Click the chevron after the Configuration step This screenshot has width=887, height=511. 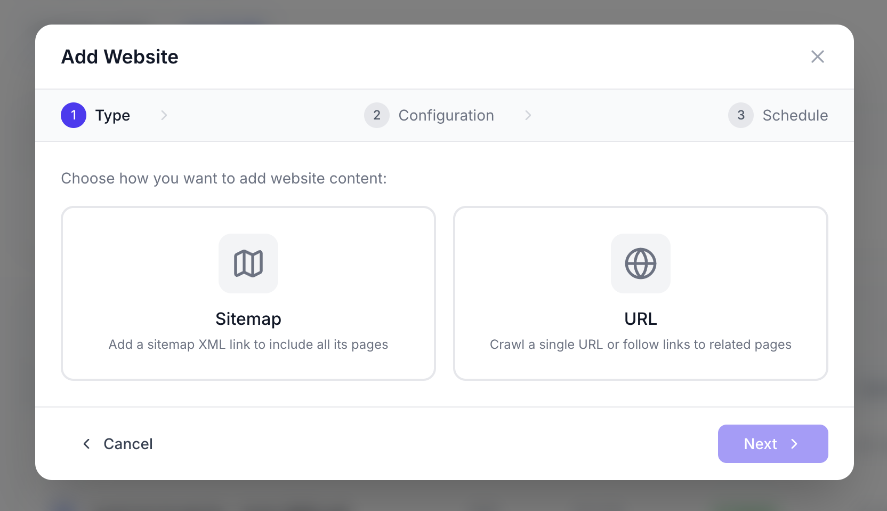coord(528,115)
